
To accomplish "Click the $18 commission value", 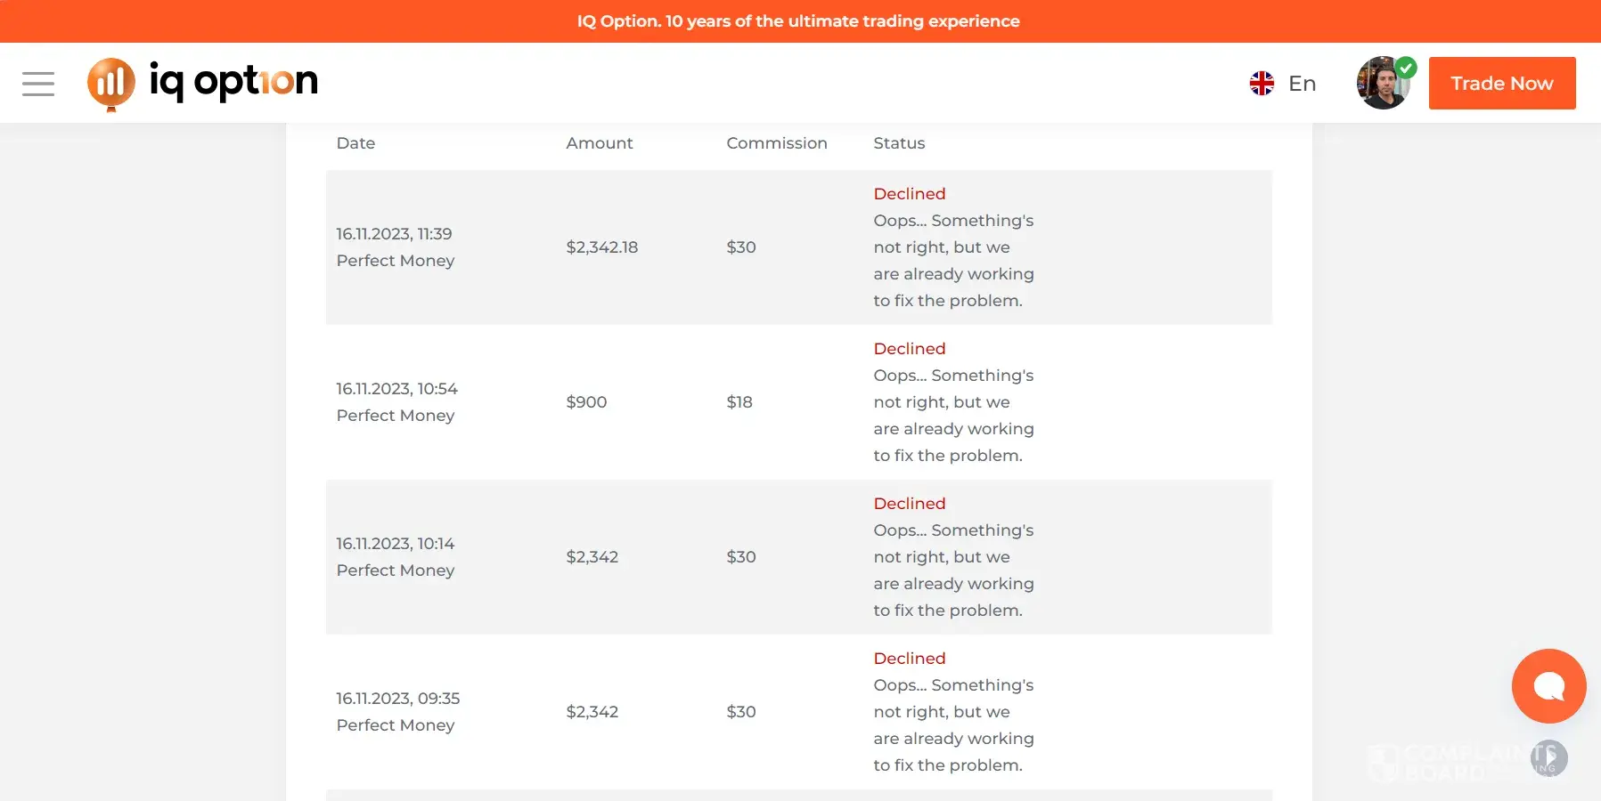I will pyautogui.click(x=739, y=402).
